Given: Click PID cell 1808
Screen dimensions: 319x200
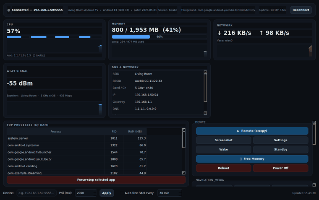Looking at the screenshot, I should (114, 159).
